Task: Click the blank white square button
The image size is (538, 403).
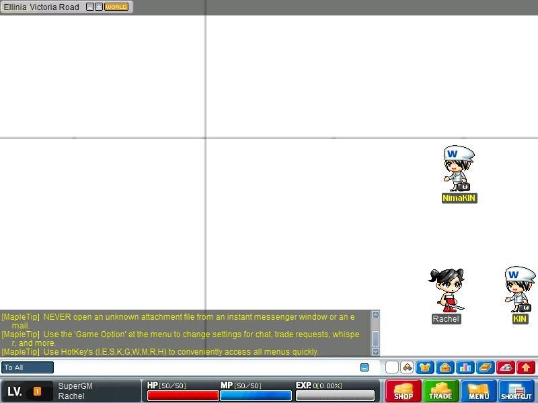Action: 392,367
